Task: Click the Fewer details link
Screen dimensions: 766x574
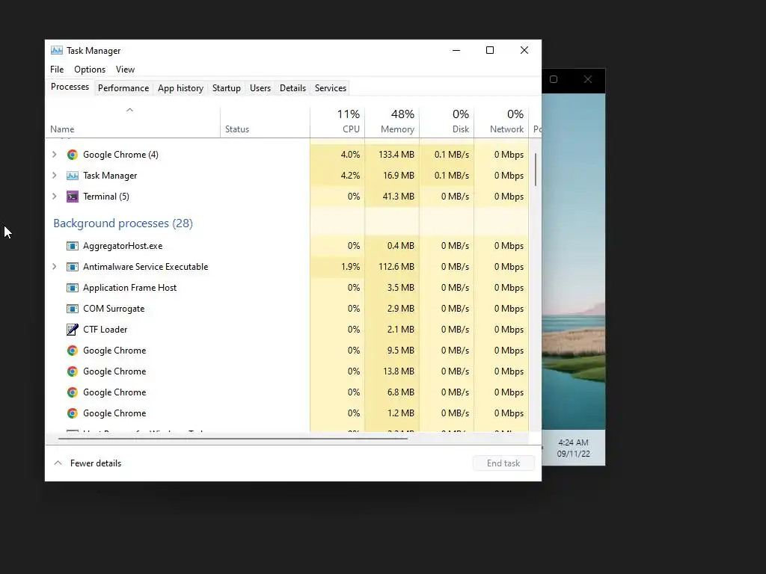Action: pos(96,463)
